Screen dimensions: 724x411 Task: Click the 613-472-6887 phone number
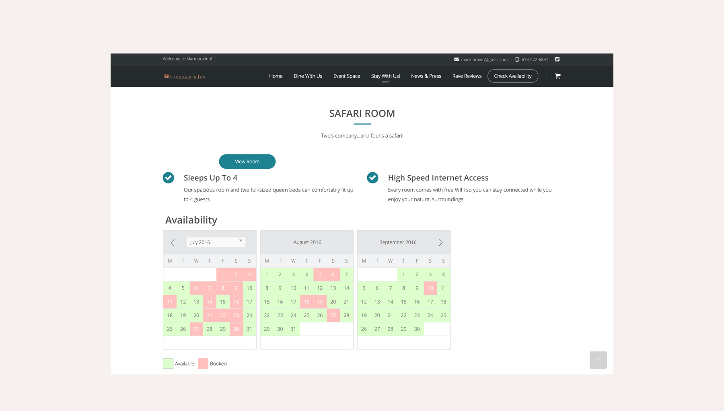click(535, 59)
